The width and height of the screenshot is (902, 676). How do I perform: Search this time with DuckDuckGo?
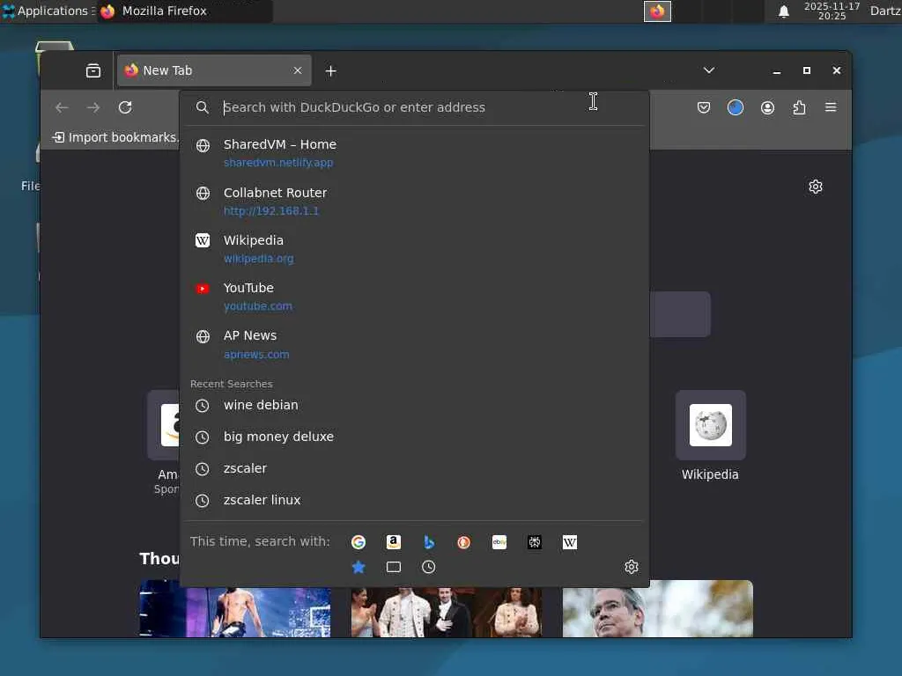coord(463,542)
